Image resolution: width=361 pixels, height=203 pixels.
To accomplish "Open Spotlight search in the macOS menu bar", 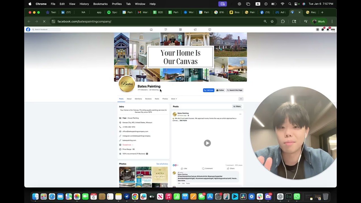I will click(x=290, y=4).
